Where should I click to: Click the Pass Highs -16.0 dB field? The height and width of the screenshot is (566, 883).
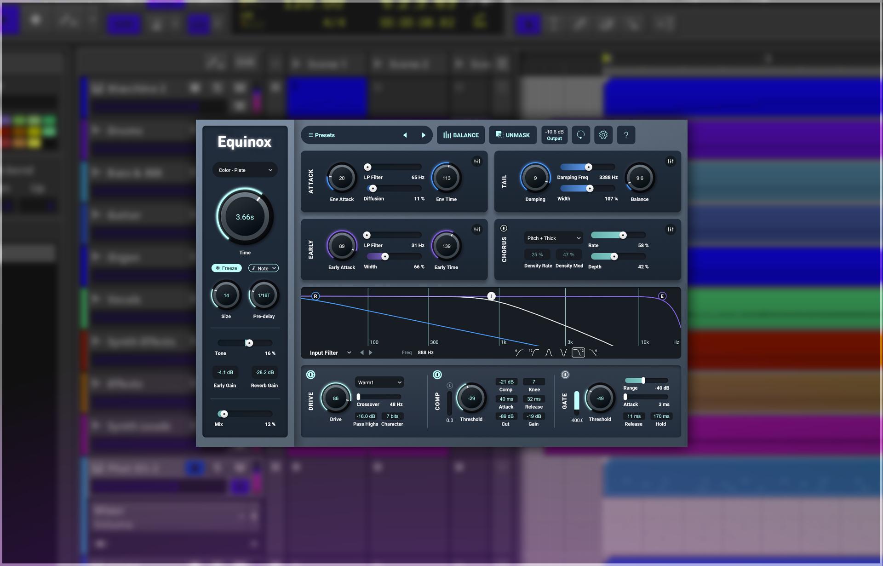[x=366, y=416]
